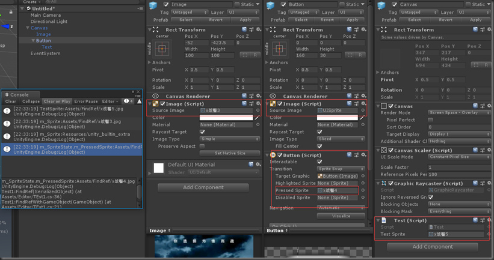
Task: Open gear menu of Image Canvas Renderer
Action: (259, 96)
